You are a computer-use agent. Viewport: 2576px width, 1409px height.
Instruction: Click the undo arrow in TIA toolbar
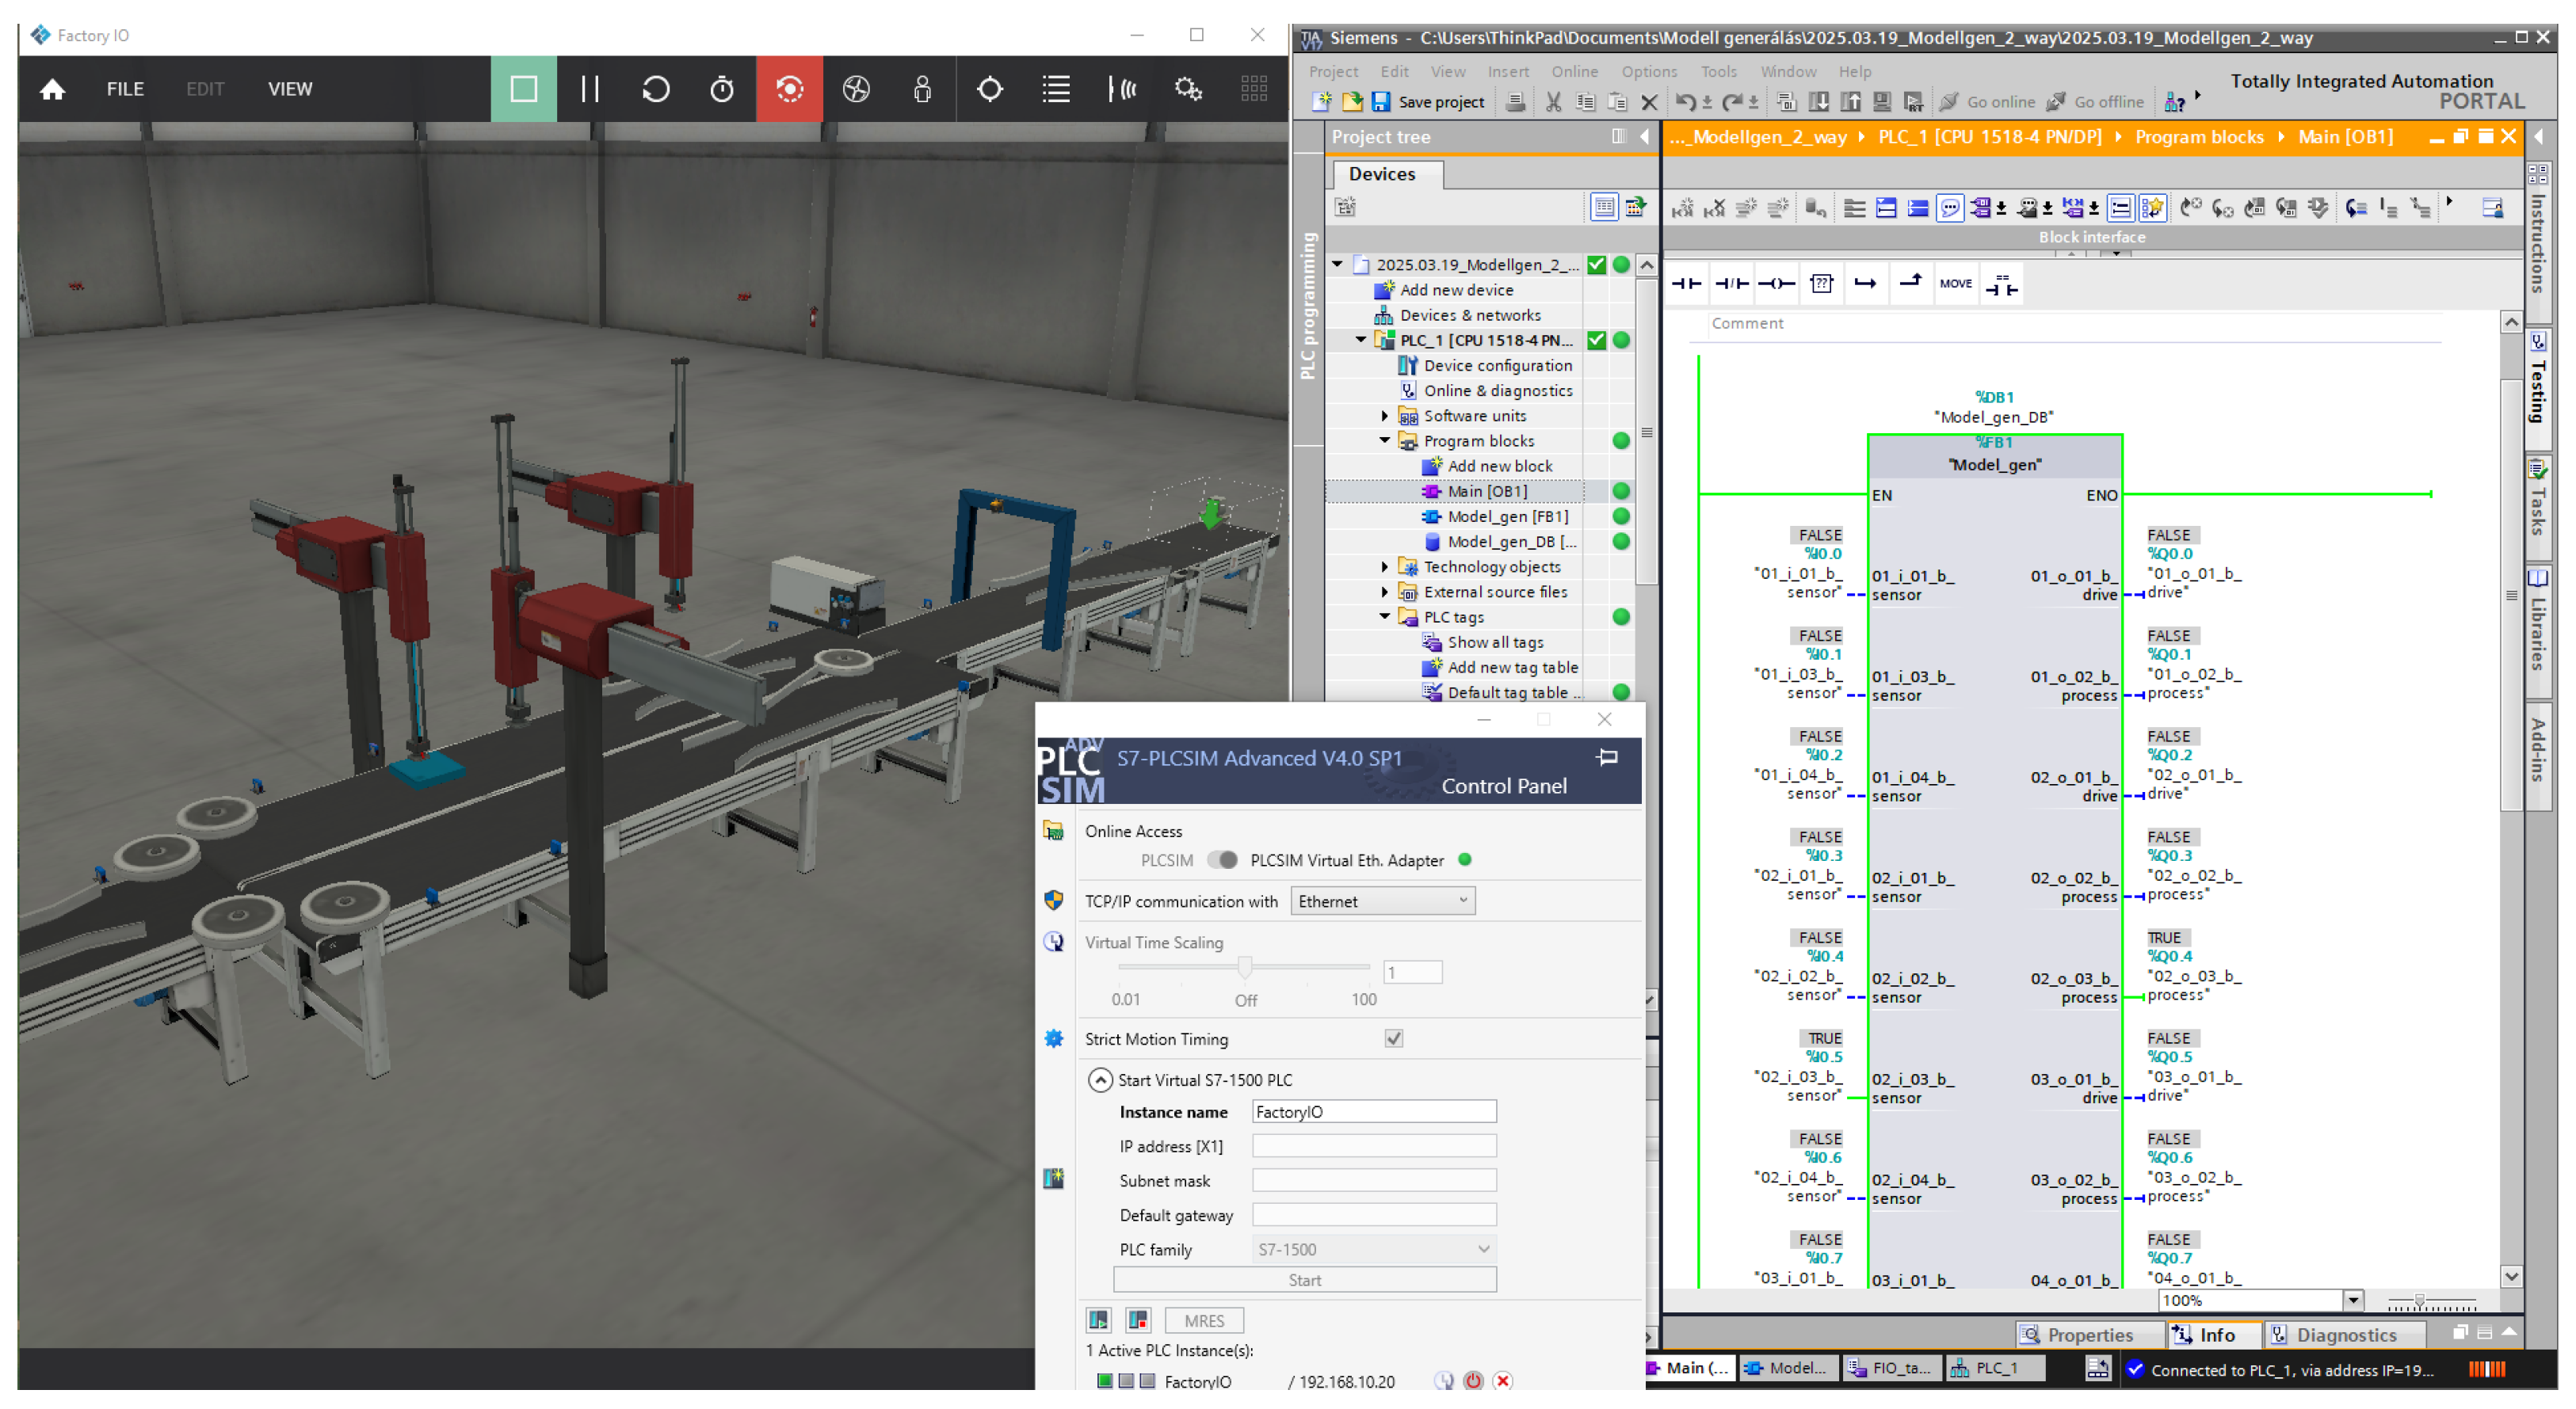[1685, 102]
